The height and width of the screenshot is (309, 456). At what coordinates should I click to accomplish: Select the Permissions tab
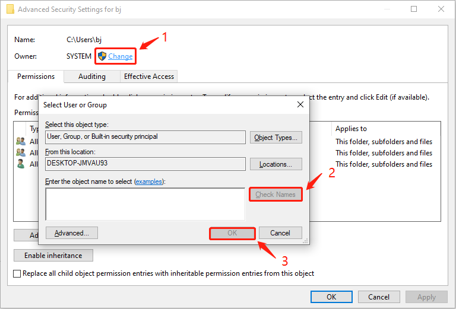coord(36,77)
